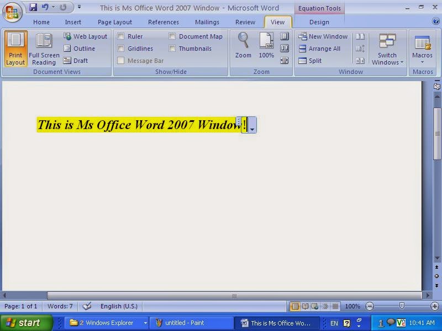The image size is (442, 331).
Task: Click the Two Pages zoom icon
Action: tap(285, 49)
